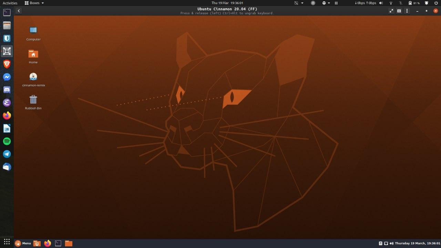Open Bitwarden shield icon in dock
This screenshot has width=441, height=248.
pyautogui.click(x=7, y=38)
